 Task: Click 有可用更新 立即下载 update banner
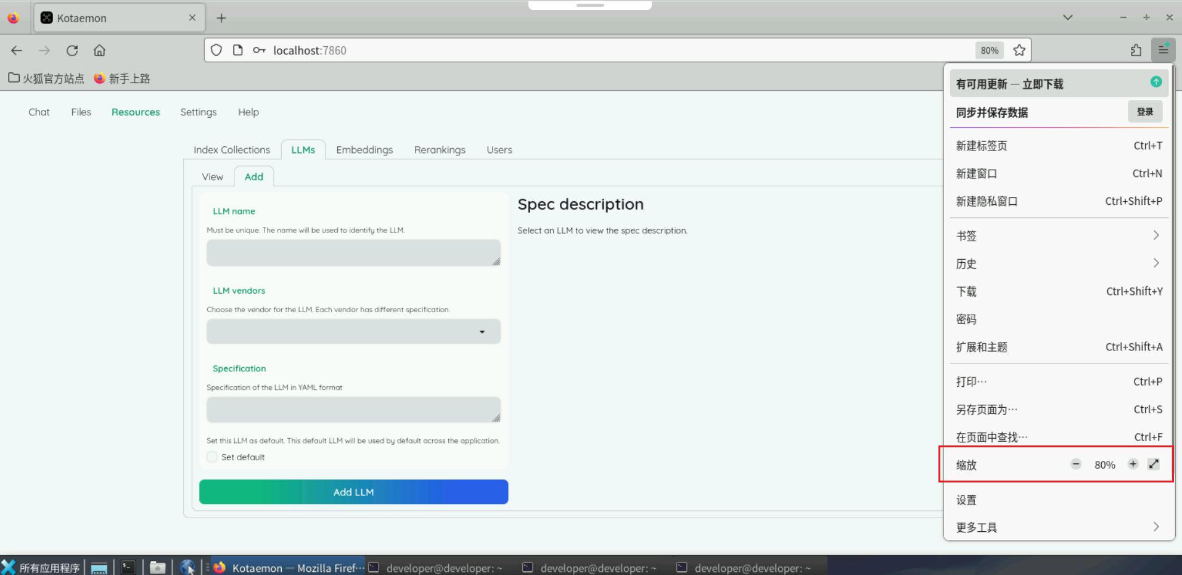pos(1058,84)
